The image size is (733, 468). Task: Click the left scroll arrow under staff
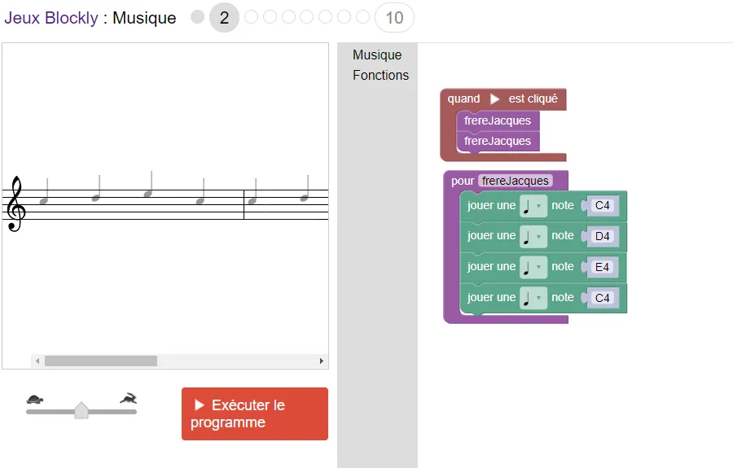pos(37,361)
